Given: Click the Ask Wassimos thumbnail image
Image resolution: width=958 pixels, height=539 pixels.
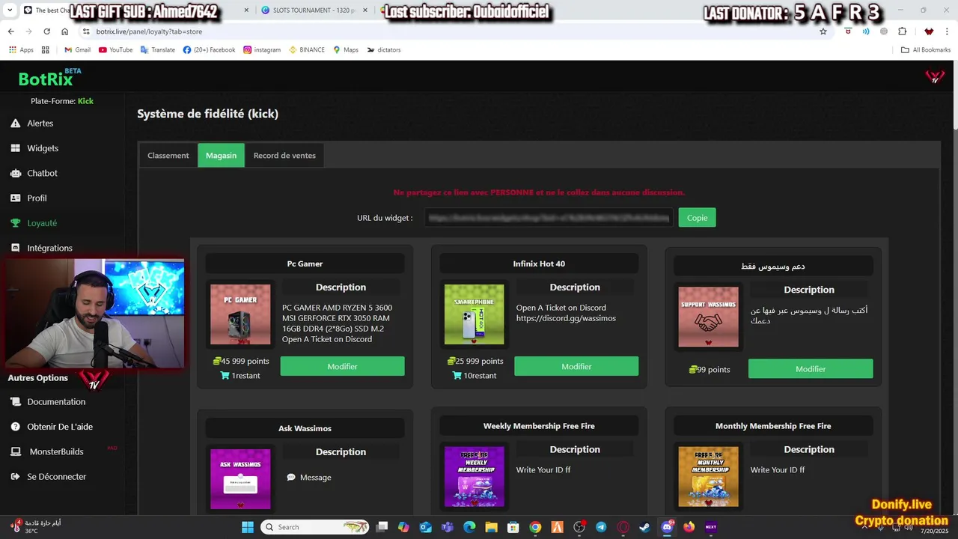Looking at the screenshot, I should click(x=240, y=479).
